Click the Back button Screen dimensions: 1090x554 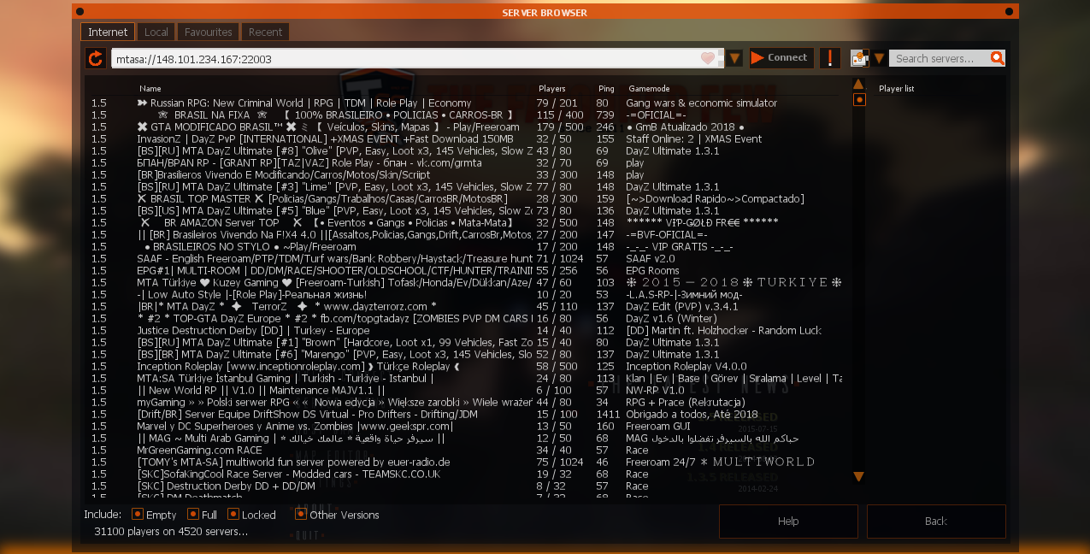936,521
